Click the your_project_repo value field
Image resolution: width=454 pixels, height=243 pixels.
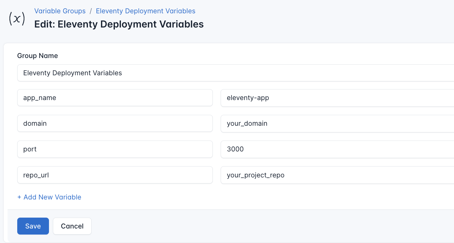pyautogui.click(x=302, y=175)
